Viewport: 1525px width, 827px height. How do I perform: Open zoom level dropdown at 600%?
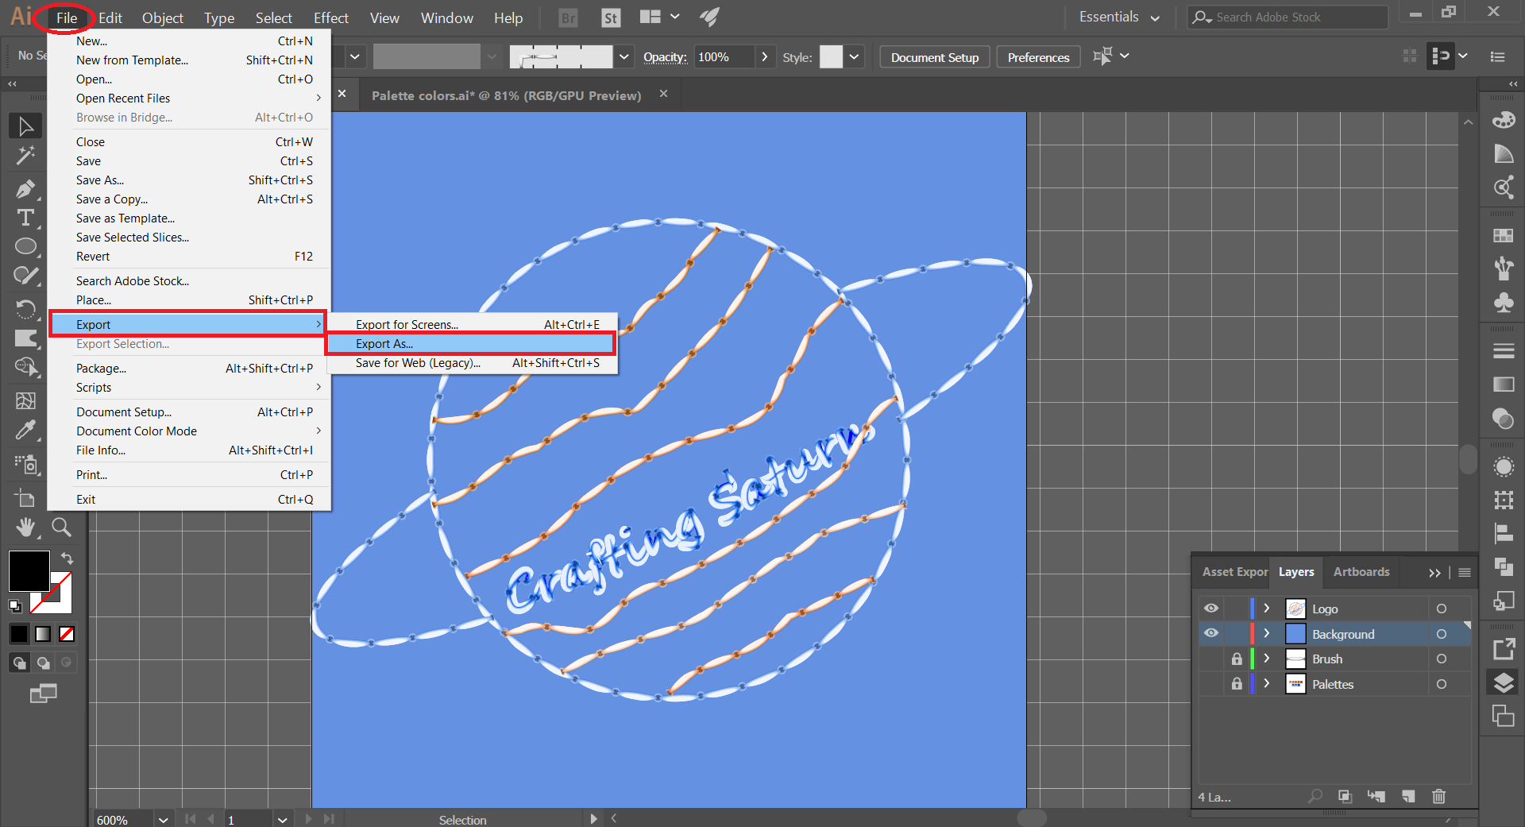click(x=163, y=819)
